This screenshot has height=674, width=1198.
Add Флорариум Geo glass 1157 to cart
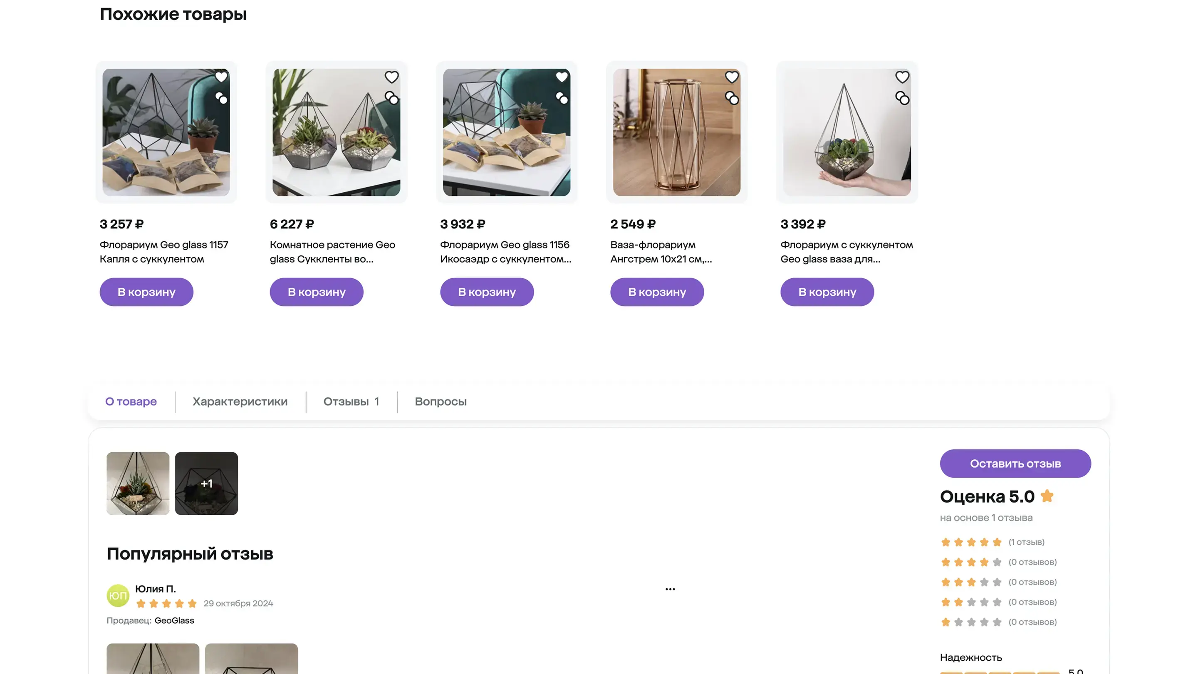[146, 292]
